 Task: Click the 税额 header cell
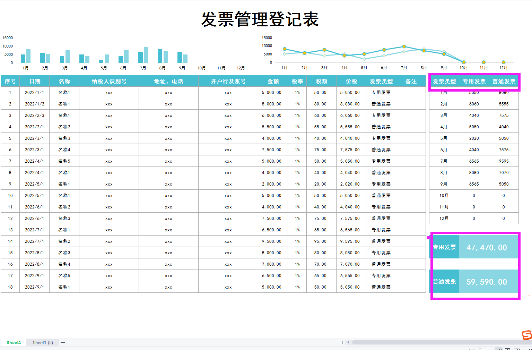point(321,81)
